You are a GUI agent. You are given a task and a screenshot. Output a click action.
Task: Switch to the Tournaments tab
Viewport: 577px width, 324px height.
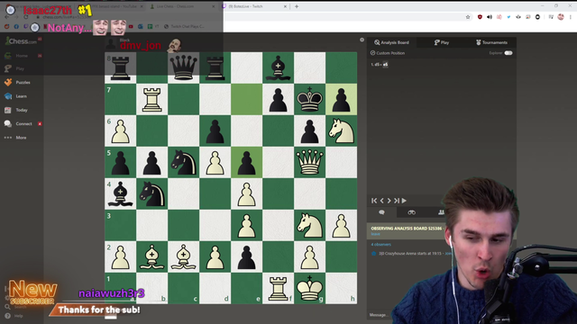point(491,42)
